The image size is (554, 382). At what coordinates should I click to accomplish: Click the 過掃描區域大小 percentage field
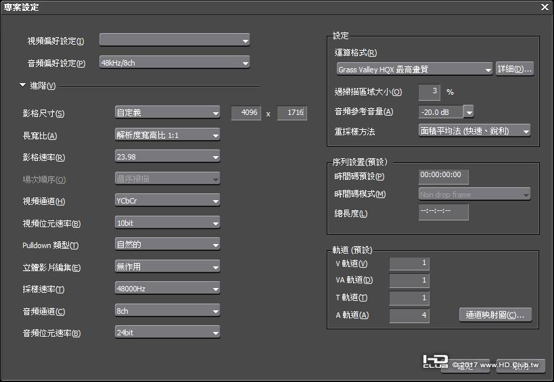coord(430,92)
